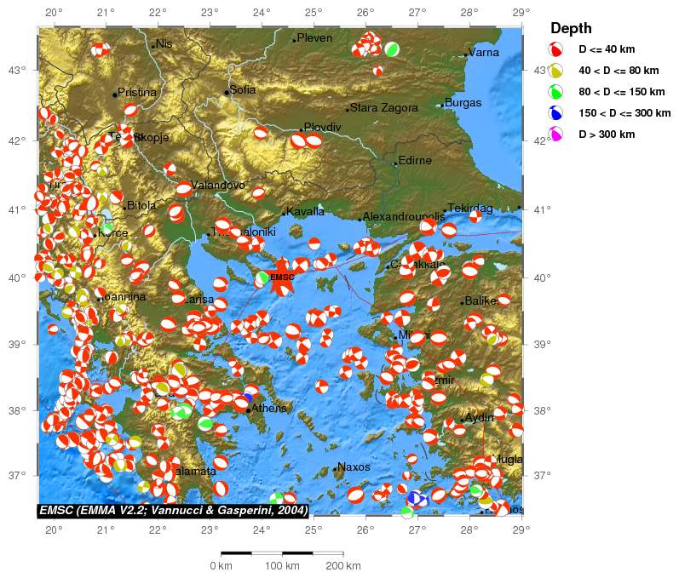This screenshot has width=679, height=578.
Task: Click the magenta D > 300 km legend icon
Action: [x=555, y=134]
